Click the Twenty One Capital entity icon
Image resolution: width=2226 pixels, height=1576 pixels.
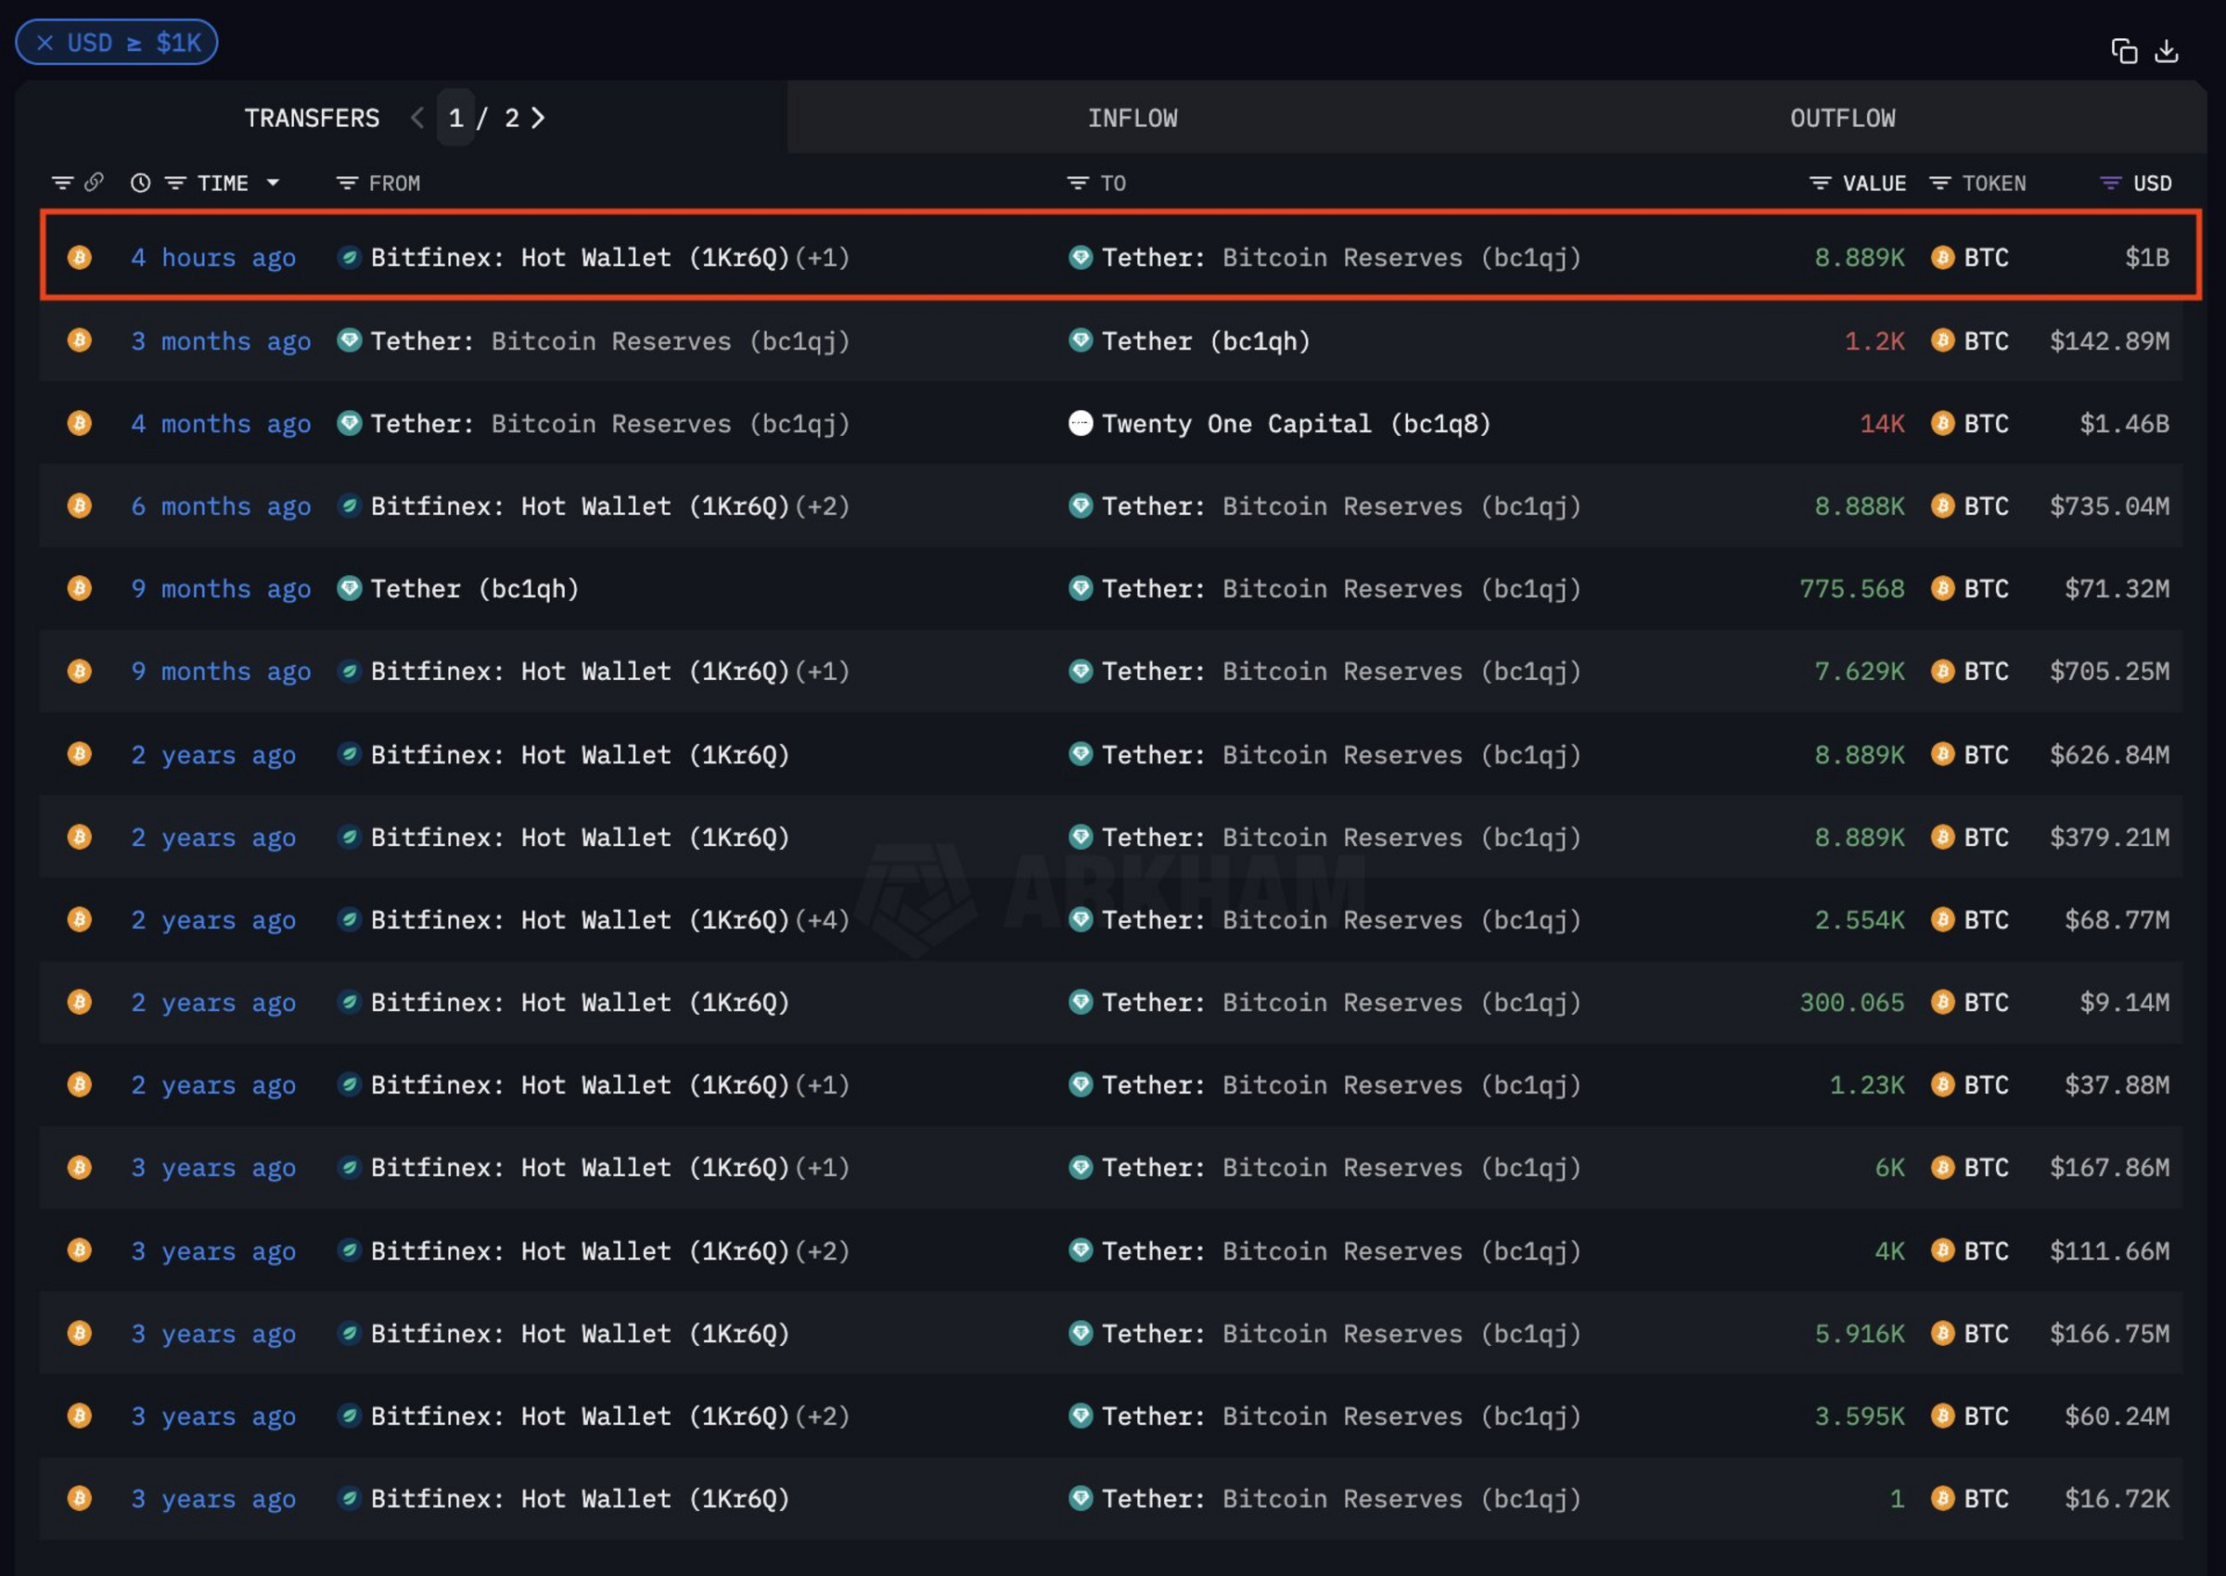[x=1080, y=423]
